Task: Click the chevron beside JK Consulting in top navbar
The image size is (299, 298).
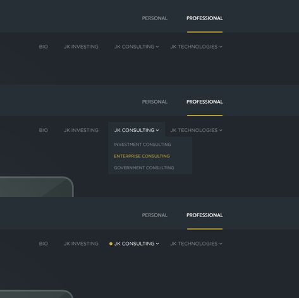Action: coord(157,47)
